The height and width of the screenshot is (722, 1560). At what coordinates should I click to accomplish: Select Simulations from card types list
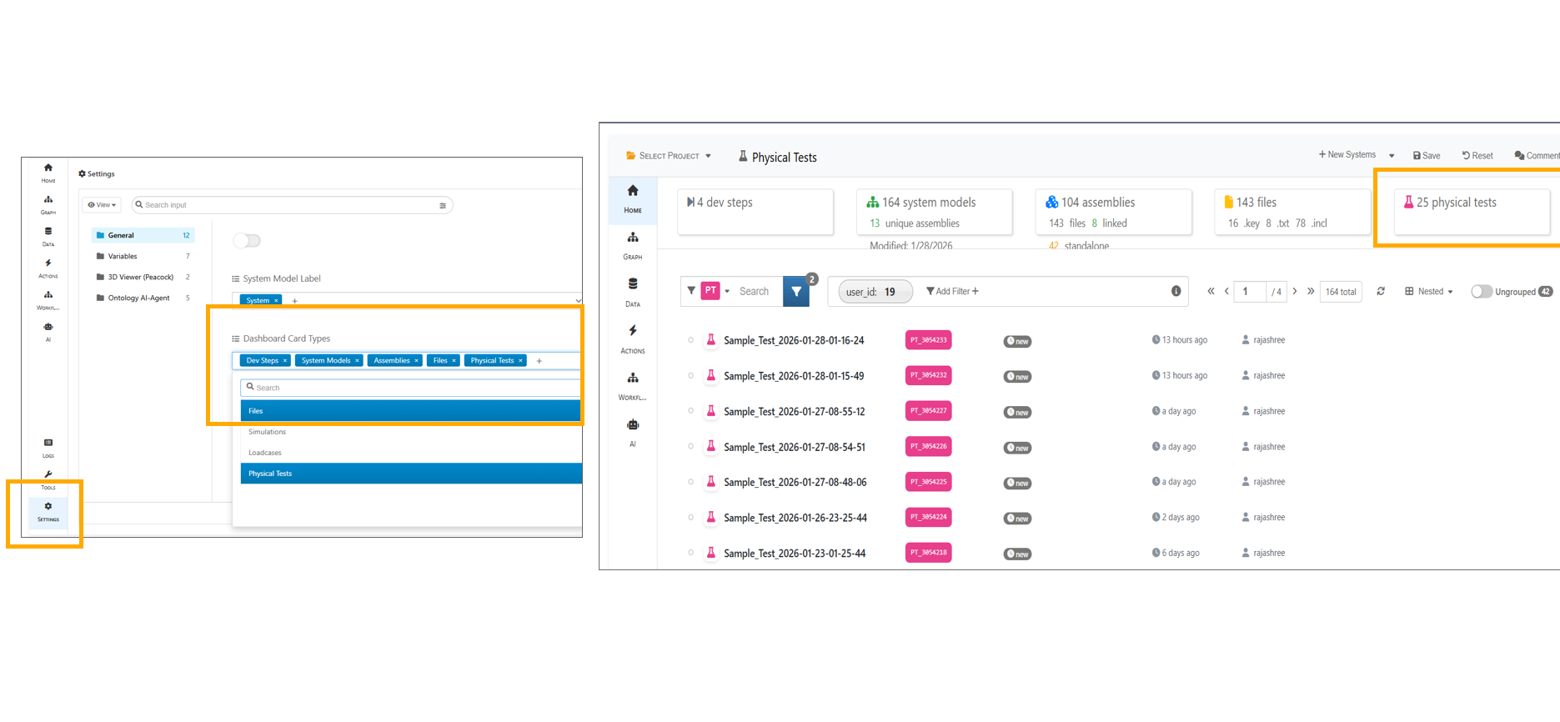coord(268,432)
